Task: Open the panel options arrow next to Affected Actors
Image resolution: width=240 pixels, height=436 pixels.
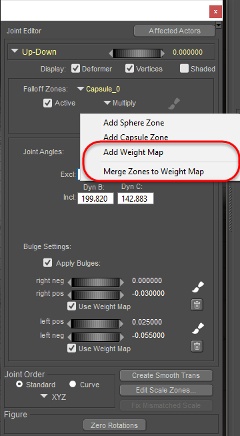Action: (219, 25)
